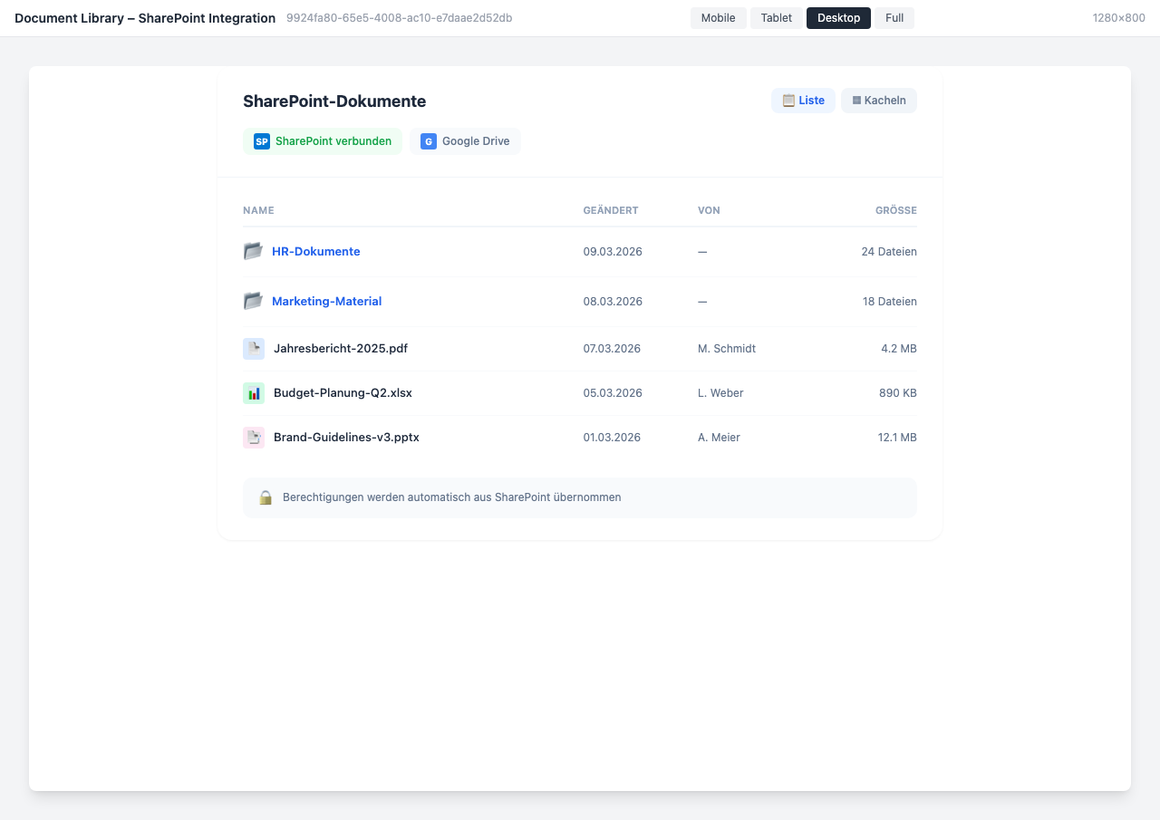Click the presentation icon for Brand-Guidelines-v3
1160x820 pixels.
(x=253, y=437)
